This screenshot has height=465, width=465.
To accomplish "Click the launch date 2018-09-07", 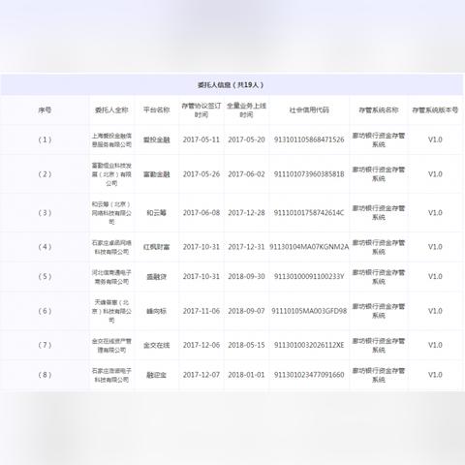I will pos(246,311).
